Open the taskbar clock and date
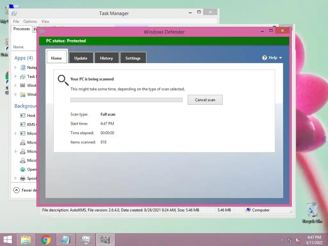328x246 pixels. pos(314,240)
